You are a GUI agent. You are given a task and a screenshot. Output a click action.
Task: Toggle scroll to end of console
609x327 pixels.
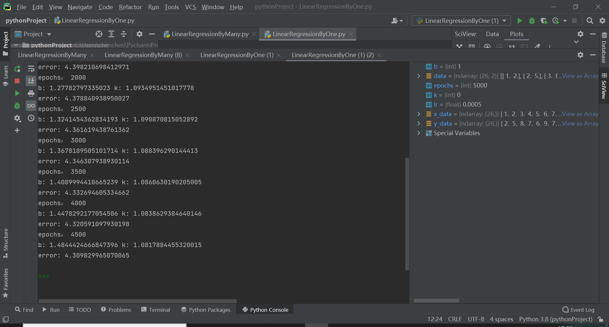(31, 81)
